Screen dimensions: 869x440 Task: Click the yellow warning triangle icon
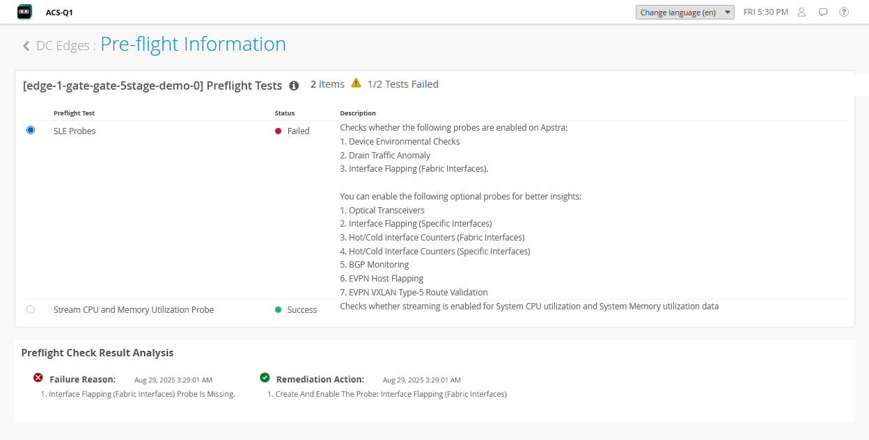pyautogui.click(x=356, y=83)
